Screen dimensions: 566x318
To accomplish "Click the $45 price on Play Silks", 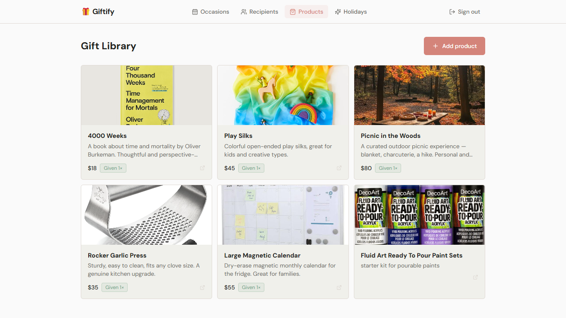I will click(230, 168).
